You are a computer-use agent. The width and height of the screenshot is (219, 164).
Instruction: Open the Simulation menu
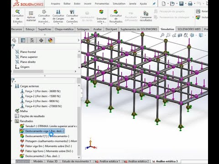tap(119, 4)
